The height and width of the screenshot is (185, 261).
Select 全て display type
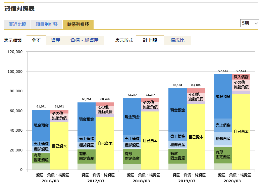(x=36, y=40)
